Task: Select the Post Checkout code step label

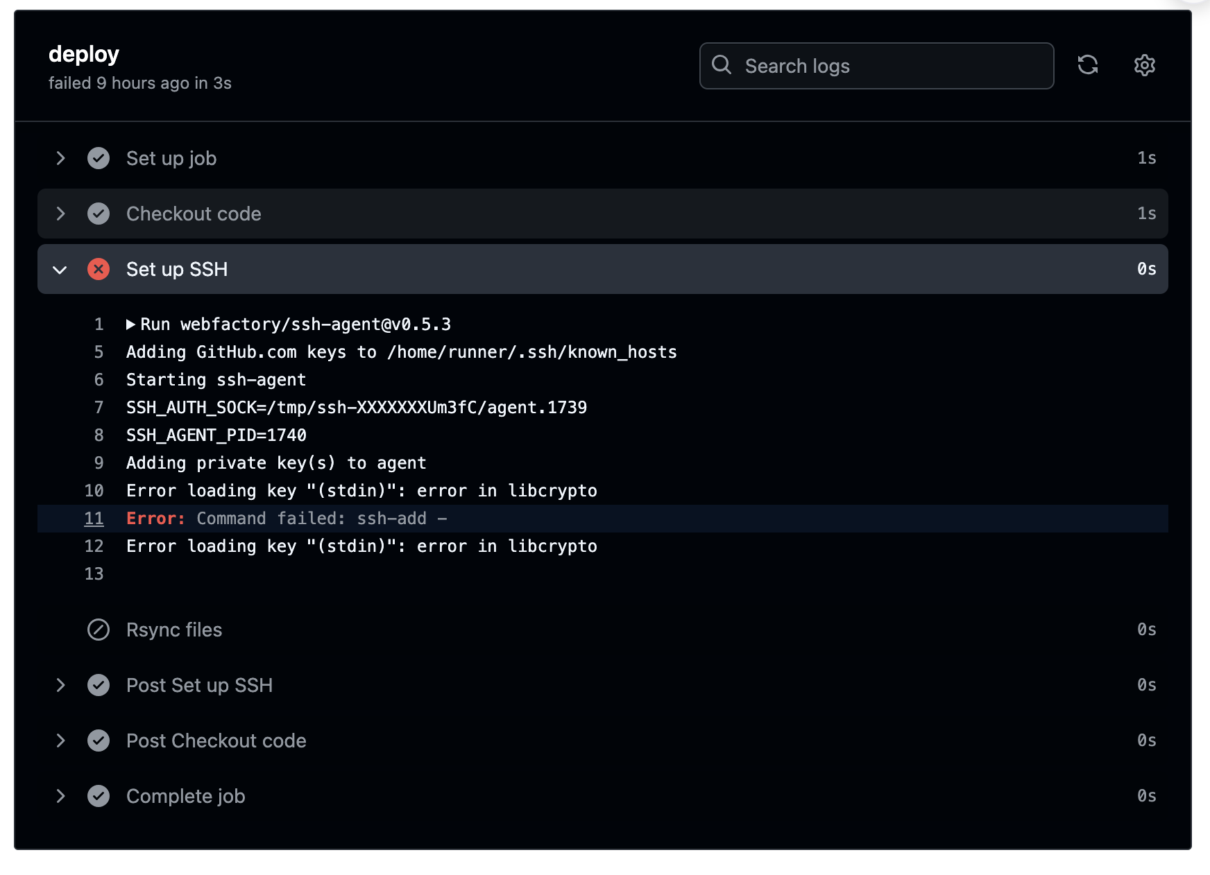Action: coord(216,740)
